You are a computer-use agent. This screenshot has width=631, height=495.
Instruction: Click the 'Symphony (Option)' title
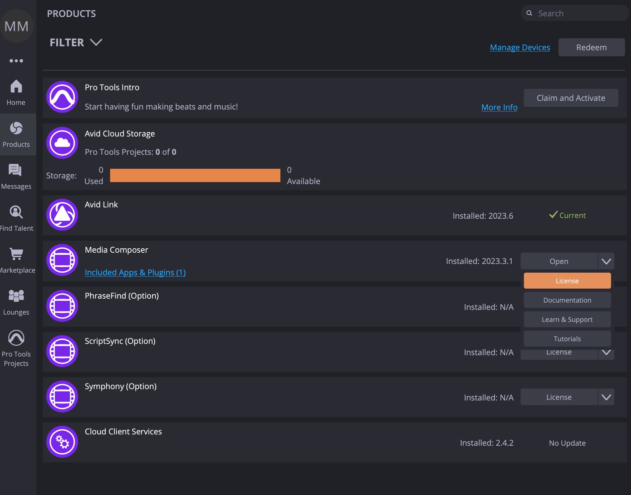pyautogui.click(x=121, y=386)
